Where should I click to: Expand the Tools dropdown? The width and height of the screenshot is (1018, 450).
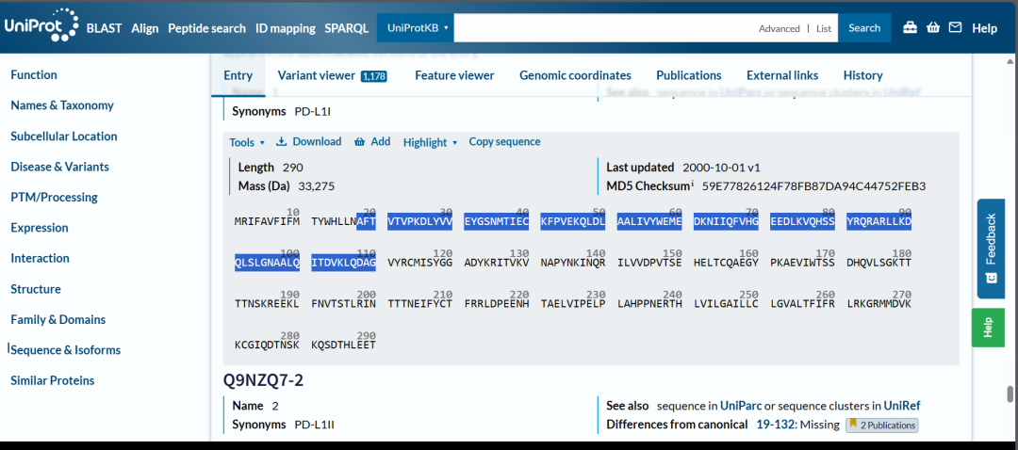click(x=247, y=142)
